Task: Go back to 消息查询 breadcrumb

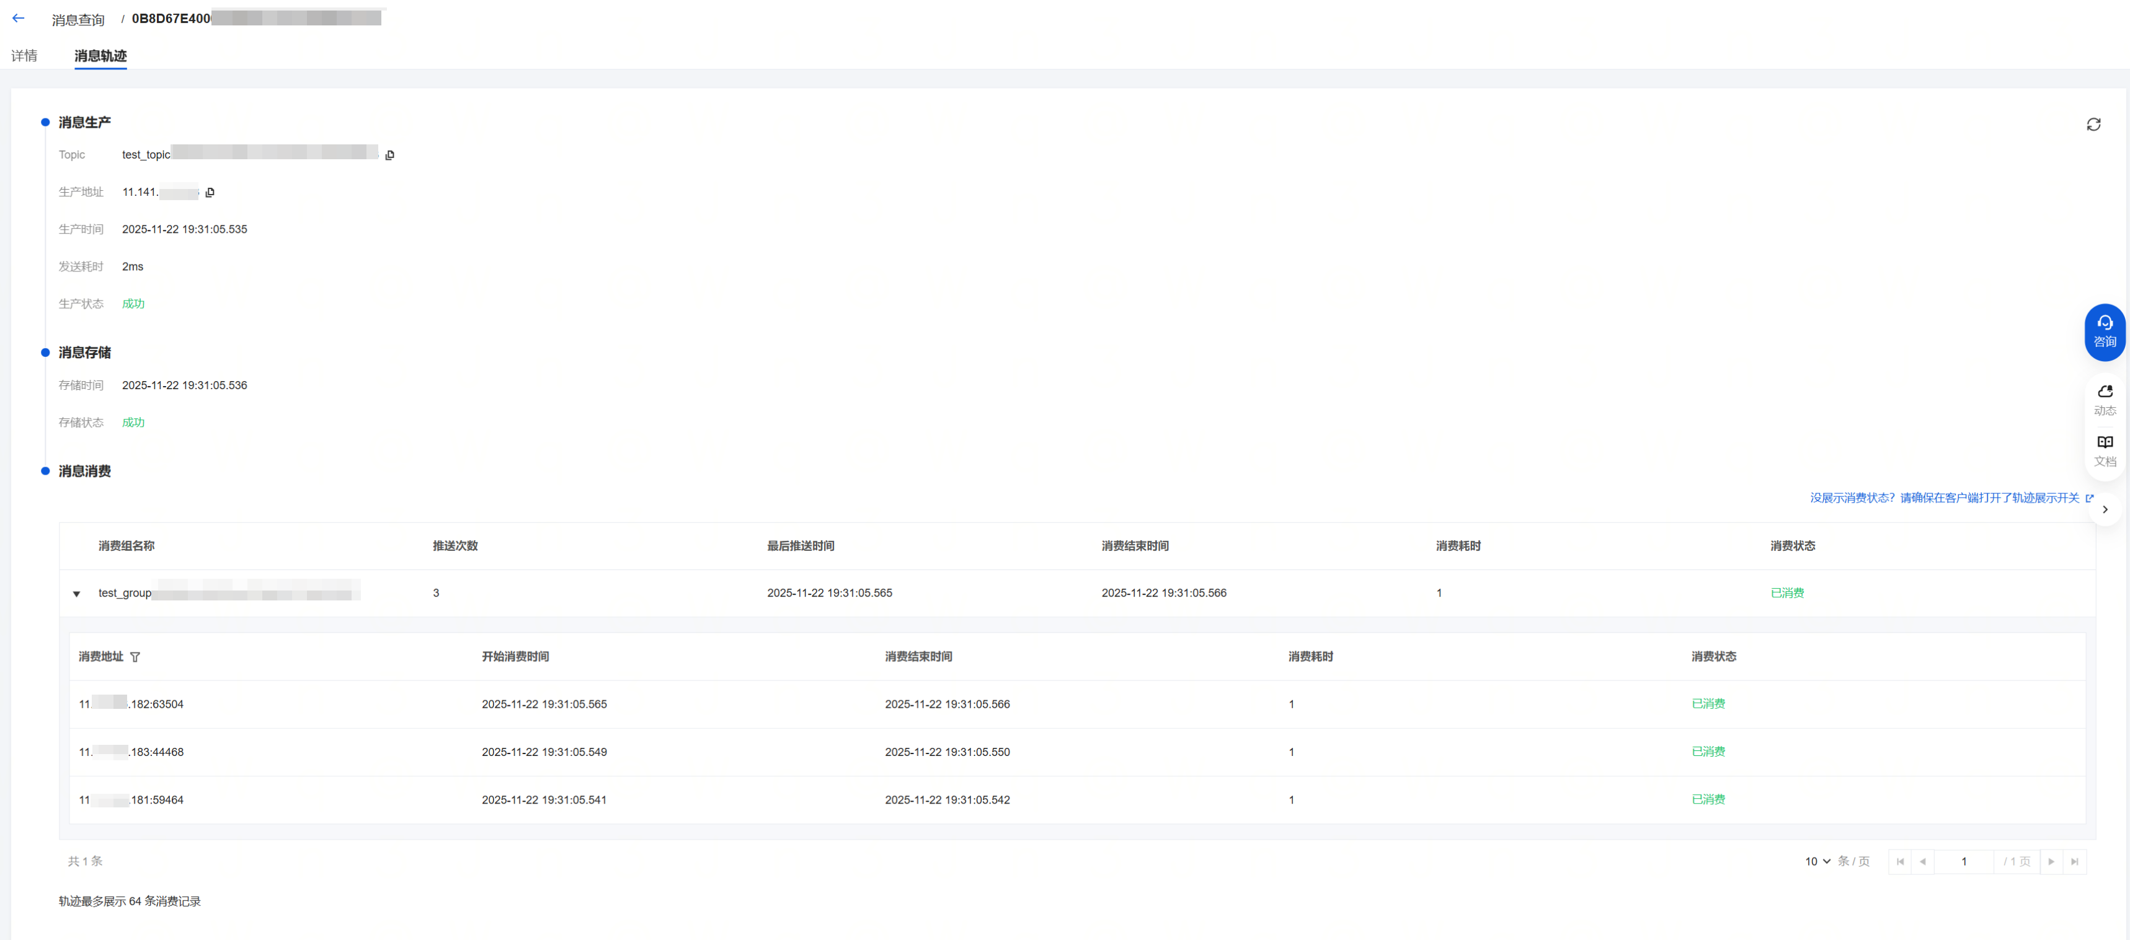Action: click(78, 20)
